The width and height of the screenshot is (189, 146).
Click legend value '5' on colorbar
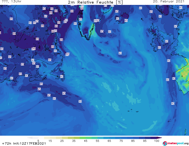(38, 141)
